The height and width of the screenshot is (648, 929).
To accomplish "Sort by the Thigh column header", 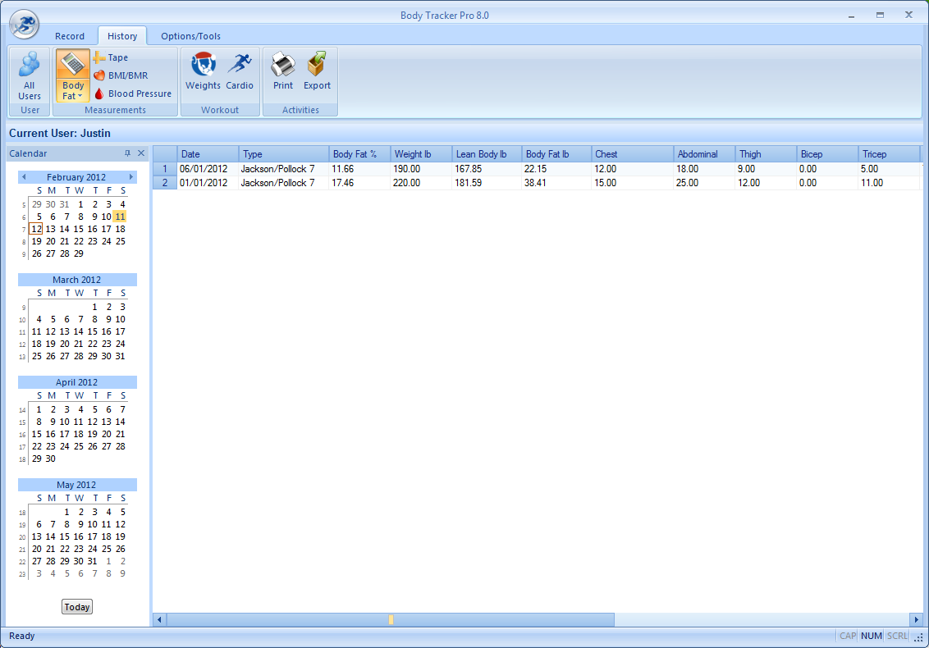I will pyautogui.click(x=766, y=154).
